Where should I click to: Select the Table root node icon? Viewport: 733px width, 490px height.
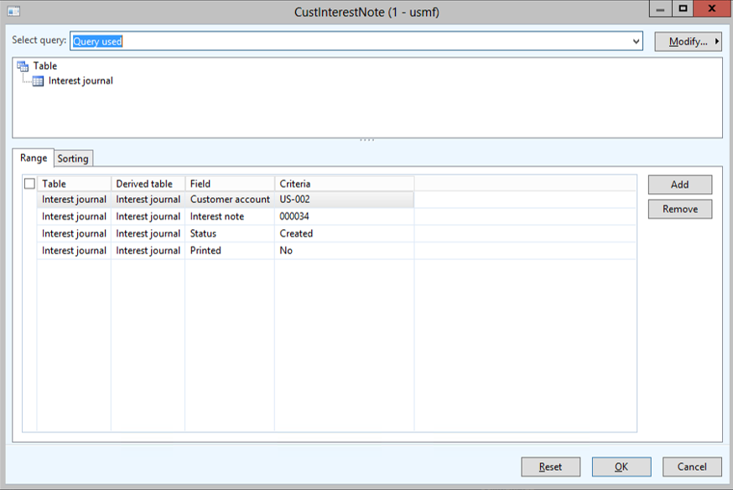pos(23,65)
